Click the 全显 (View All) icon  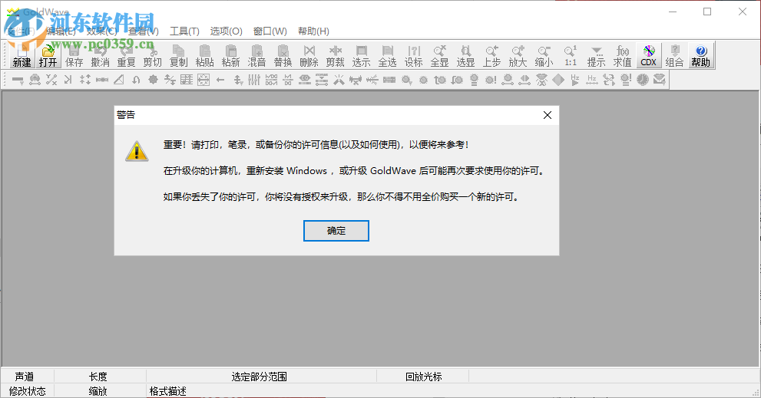[x=440, y=55]
